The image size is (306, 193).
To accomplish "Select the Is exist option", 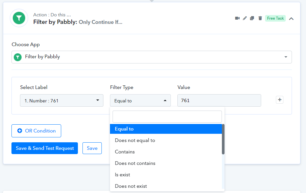I will pos(166,175).
